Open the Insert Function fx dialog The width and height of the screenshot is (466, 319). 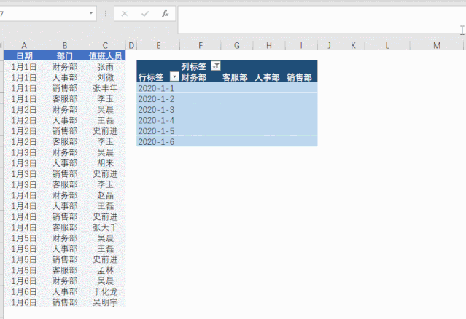click(x=165, y=13)
